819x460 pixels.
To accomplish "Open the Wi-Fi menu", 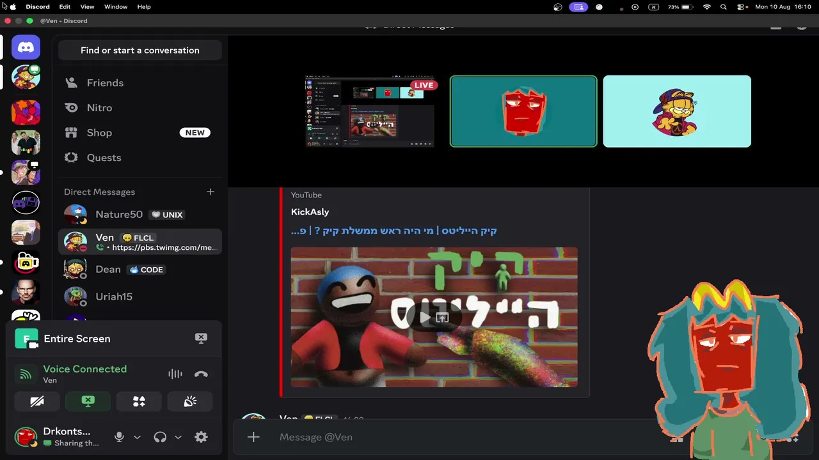I will click(x=707, y=7).
